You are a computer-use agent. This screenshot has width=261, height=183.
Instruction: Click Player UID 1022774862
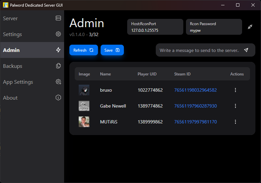tap(150, 90)
